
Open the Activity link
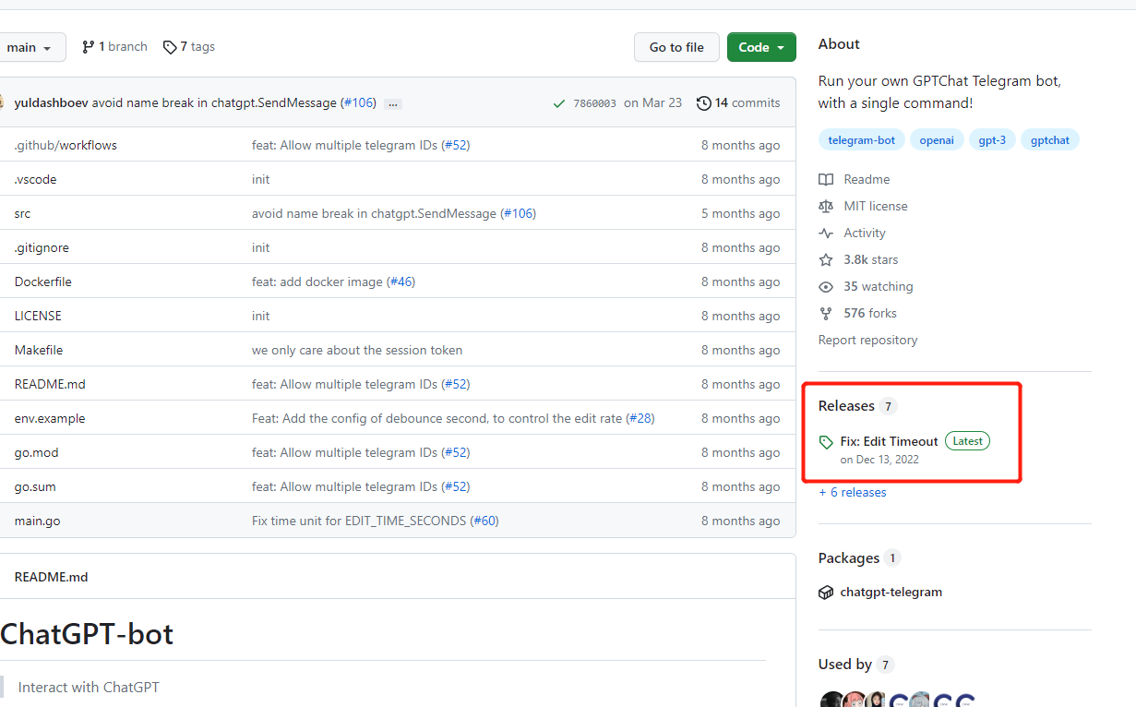[865, 233]
